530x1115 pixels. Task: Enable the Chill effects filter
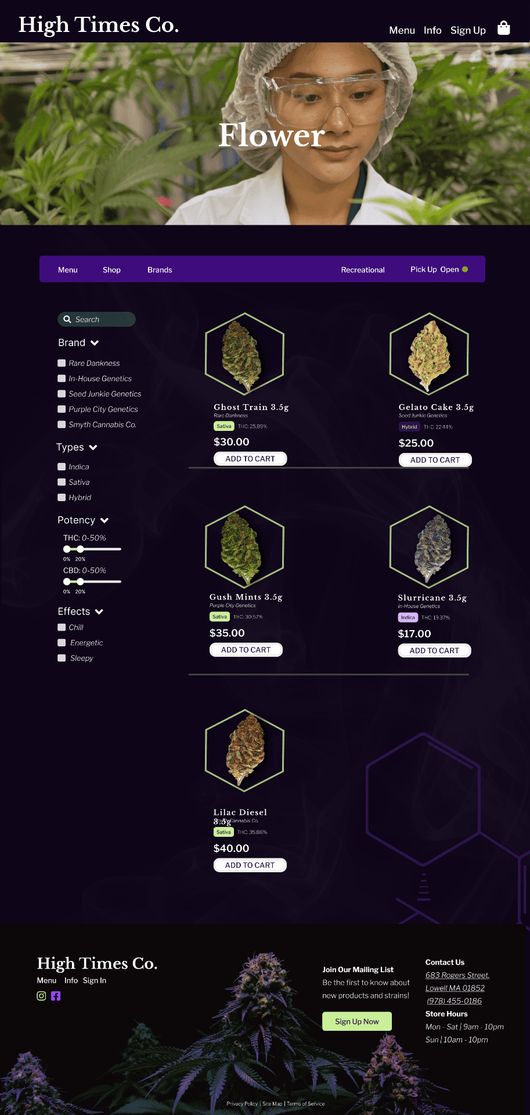(62, 627)
